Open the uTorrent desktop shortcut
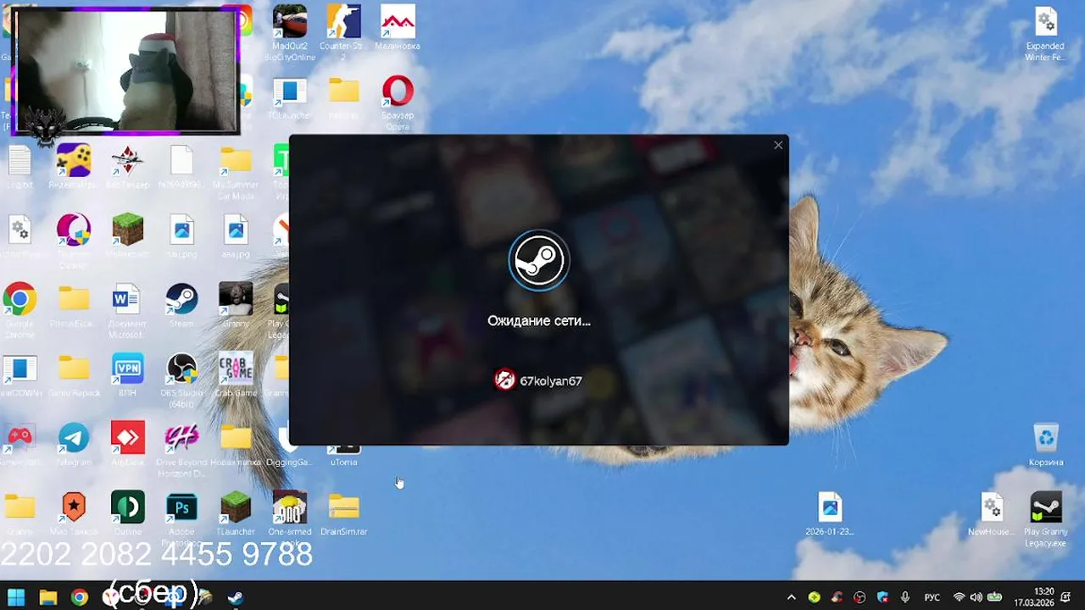This screenshot has width=1085, height=610. (344, 456)
